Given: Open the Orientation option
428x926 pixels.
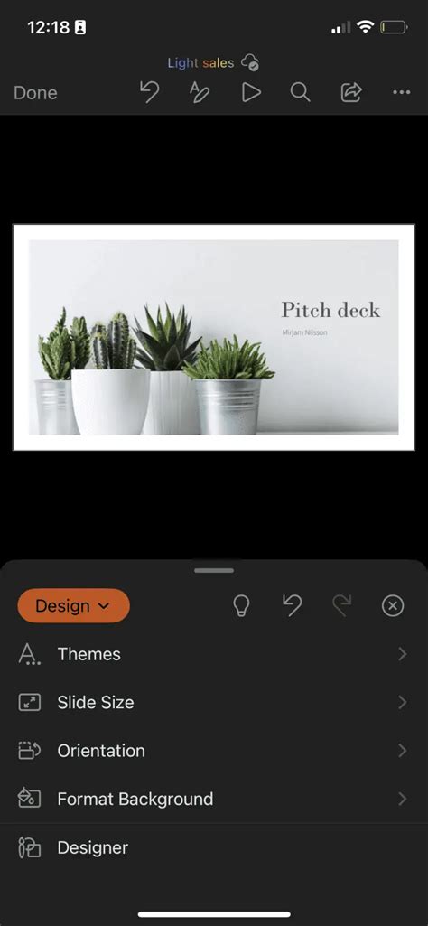Looking at the screenshot, I should click(214, 751).
